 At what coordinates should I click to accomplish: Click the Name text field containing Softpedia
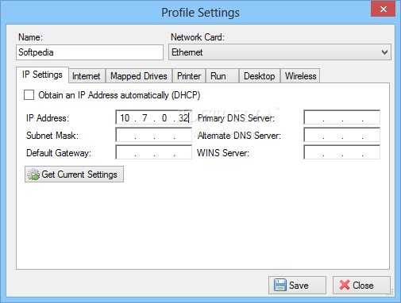click(90, 52)
